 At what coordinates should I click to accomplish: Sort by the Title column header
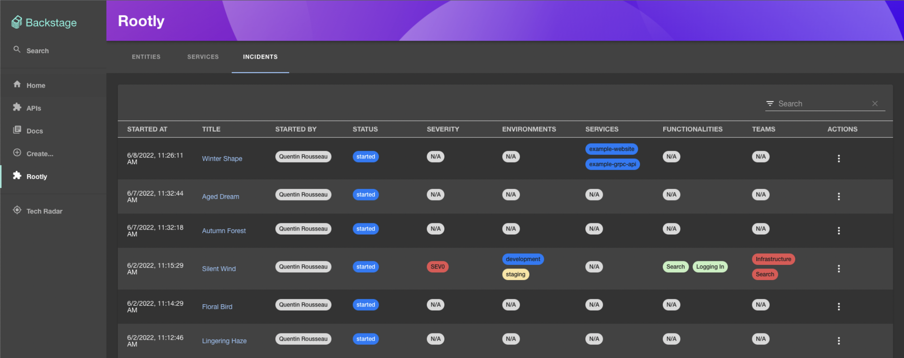click(211, 129)
